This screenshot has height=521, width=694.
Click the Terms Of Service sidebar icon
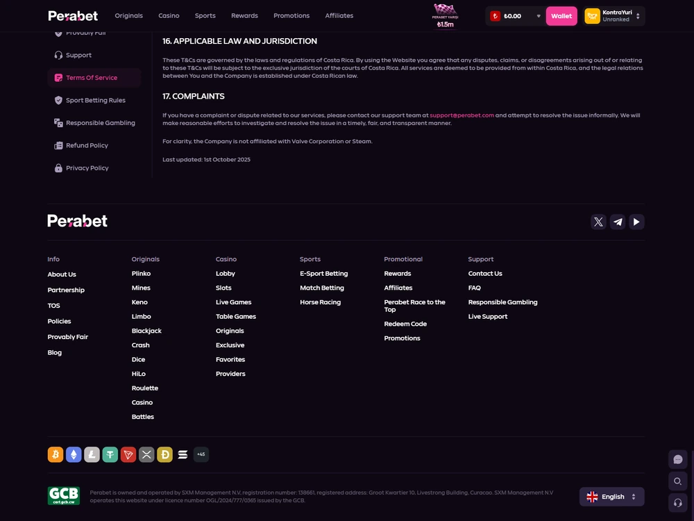click(58, 78)
